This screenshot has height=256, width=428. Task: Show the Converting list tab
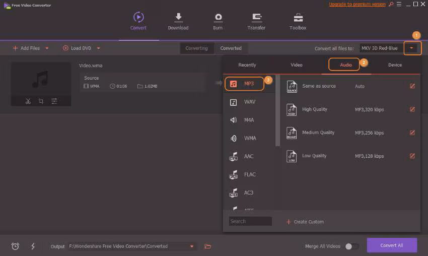point(196,48)
